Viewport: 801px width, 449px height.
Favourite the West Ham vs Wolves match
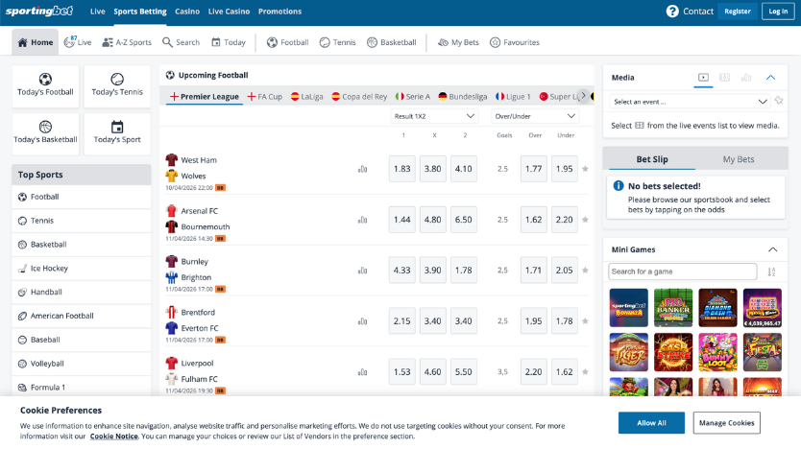click(x=585, y=169)
